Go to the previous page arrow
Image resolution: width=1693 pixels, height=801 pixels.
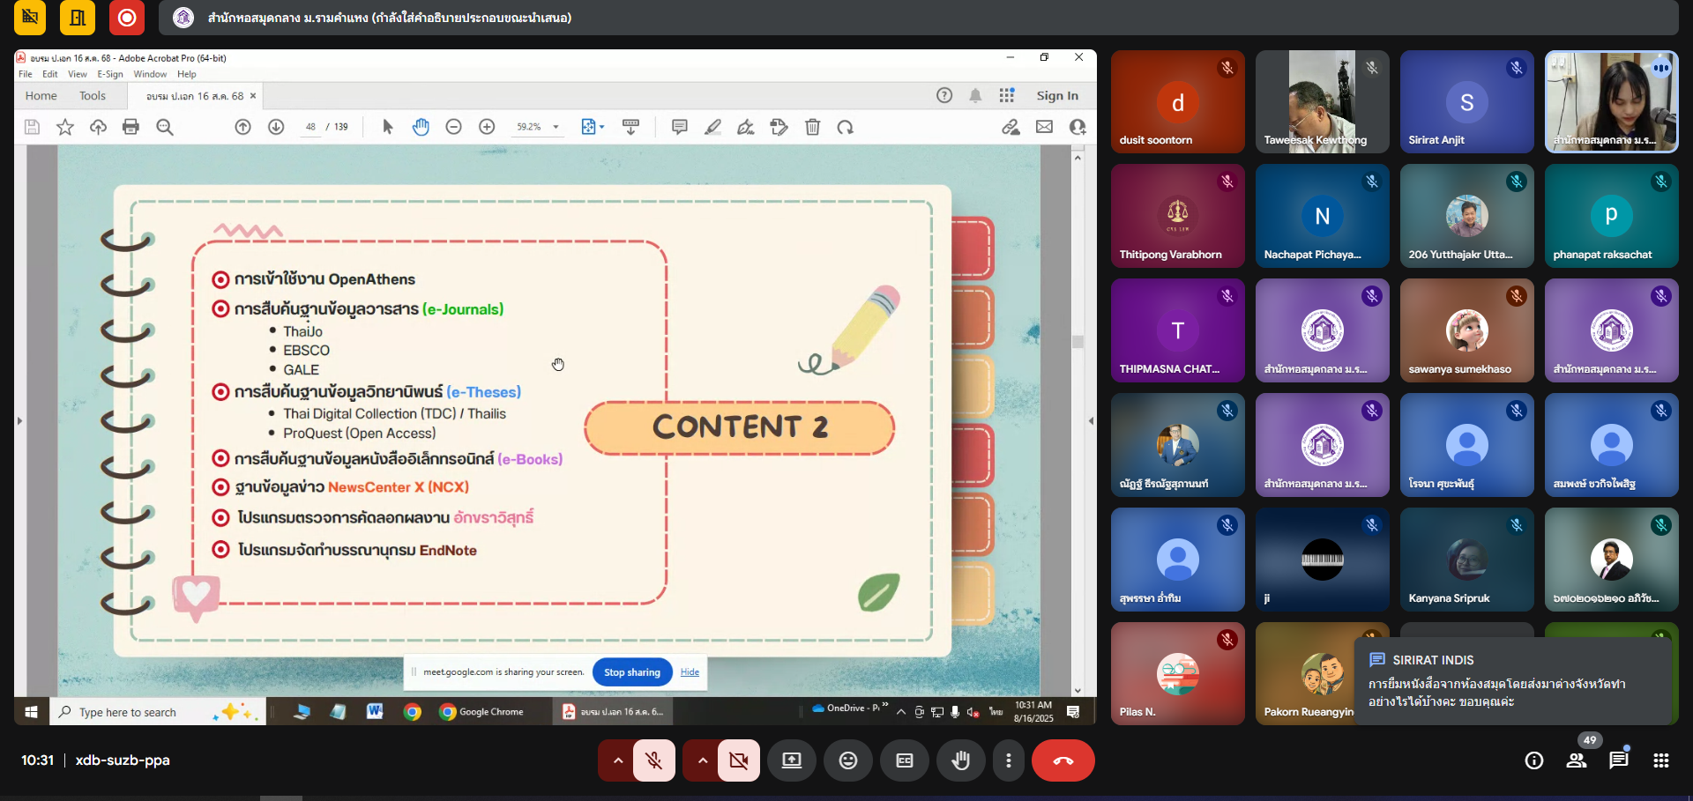pos(242,127)
